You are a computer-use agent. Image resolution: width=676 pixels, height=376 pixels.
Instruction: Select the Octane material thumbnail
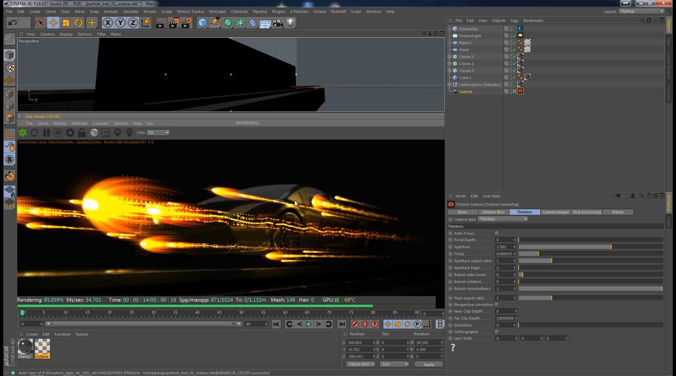click(x=42, y=348)
